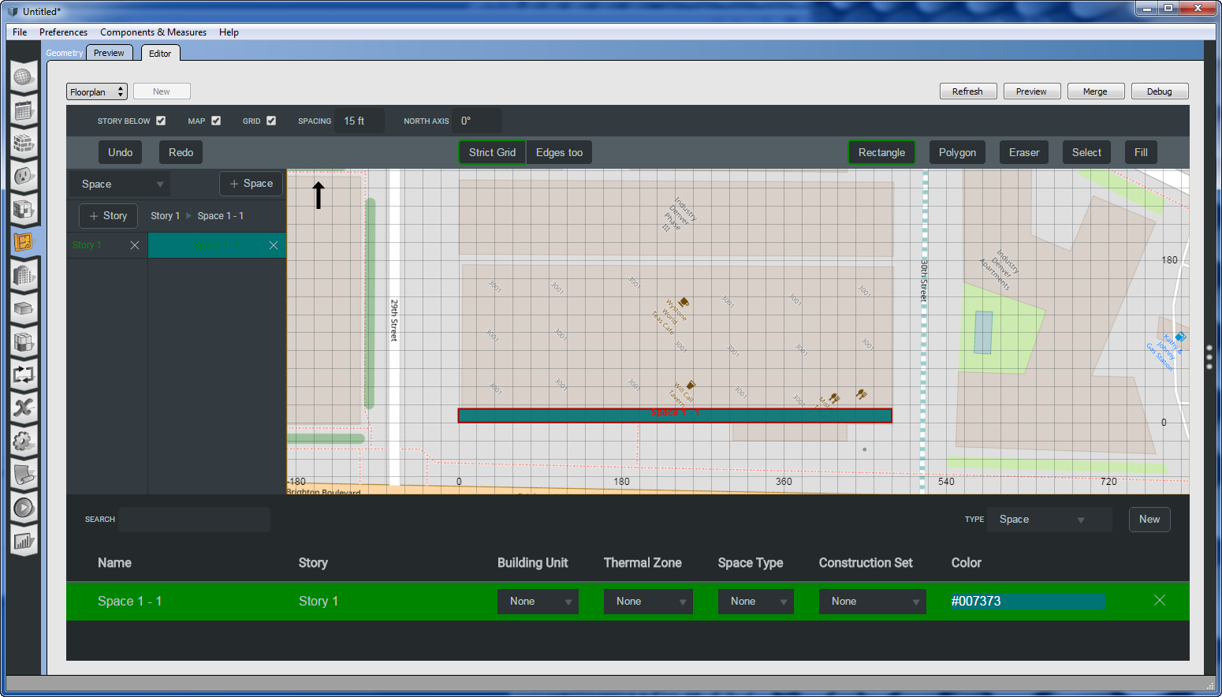Switch to the Preview tab

click(110, 52)
